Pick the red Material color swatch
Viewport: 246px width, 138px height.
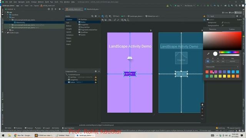(207, 72)
